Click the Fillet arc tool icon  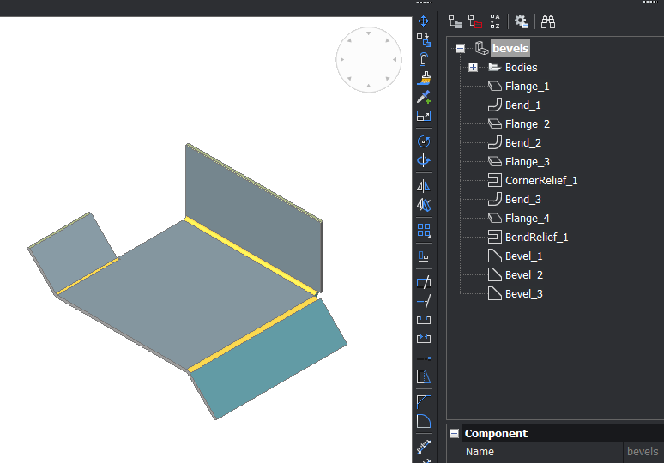[x=423, y=421]
